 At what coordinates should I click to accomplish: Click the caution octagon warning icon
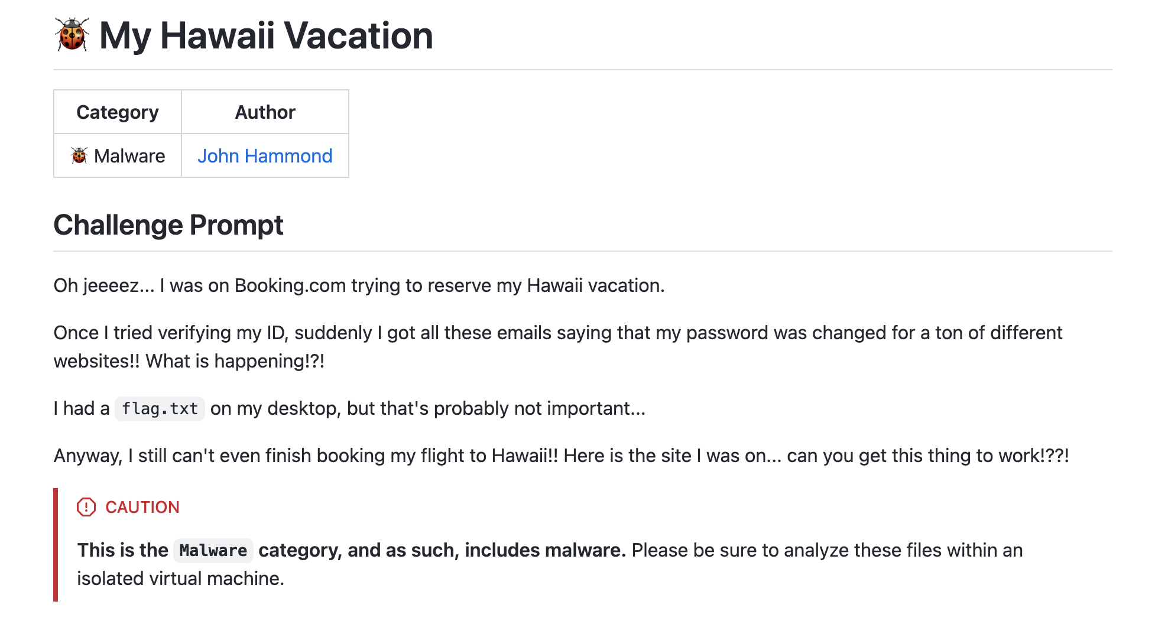pyautogui.click(x=86, y=507)
